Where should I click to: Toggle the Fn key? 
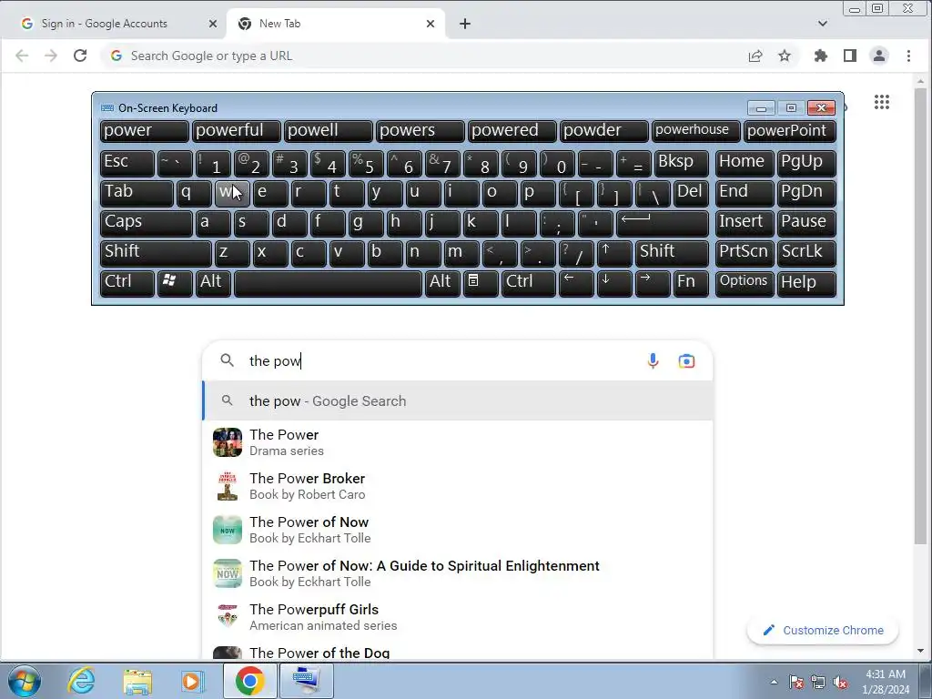(x=692, y=283)
